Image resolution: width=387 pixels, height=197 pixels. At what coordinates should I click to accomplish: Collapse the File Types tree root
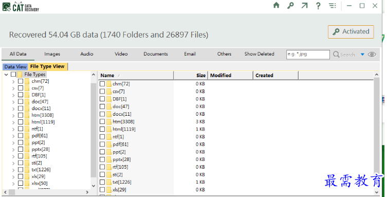point(6,74)
